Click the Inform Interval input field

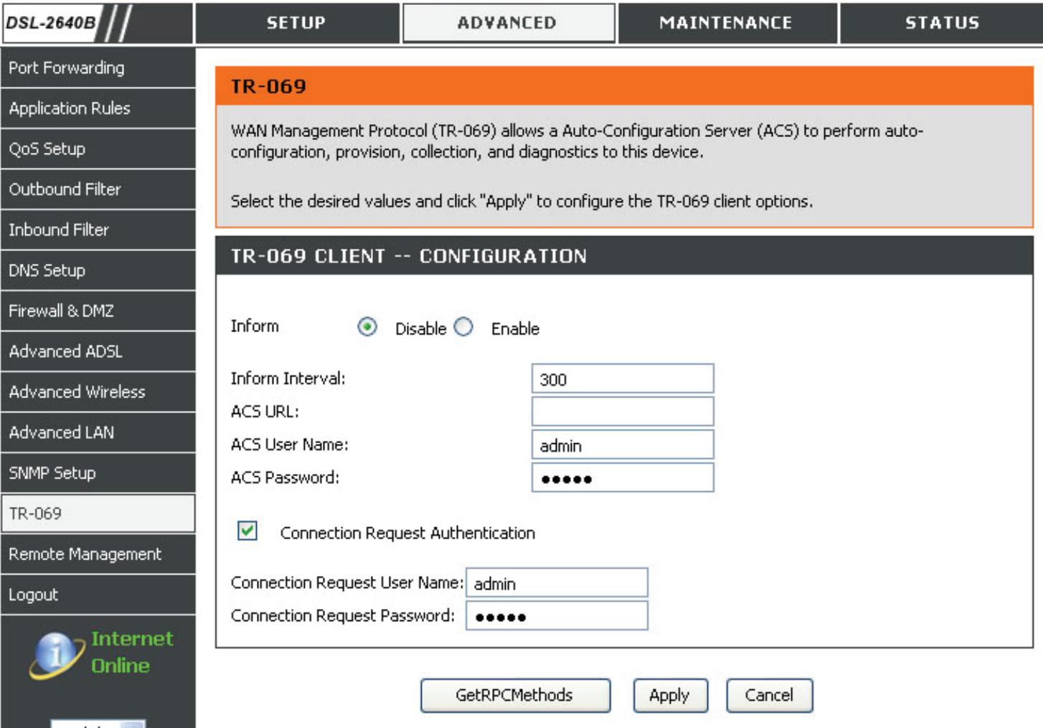(622, 379)
